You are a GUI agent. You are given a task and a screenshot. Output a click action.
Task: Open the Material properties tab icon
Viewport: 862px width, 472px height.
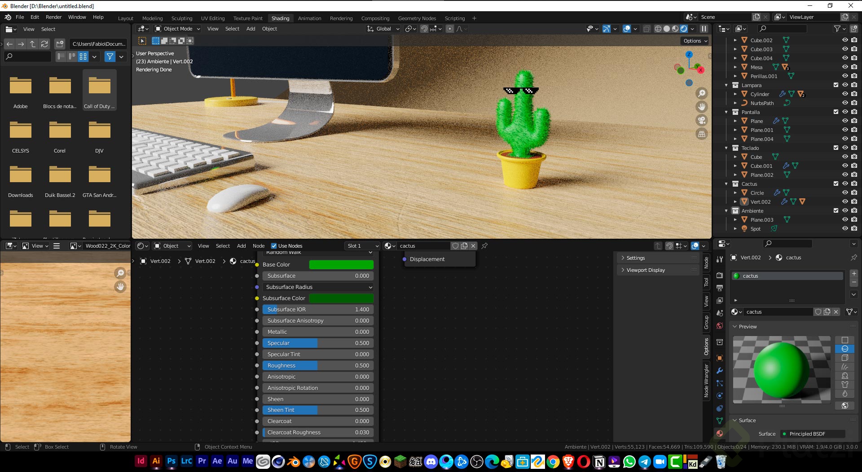click(x=720, y=433)
